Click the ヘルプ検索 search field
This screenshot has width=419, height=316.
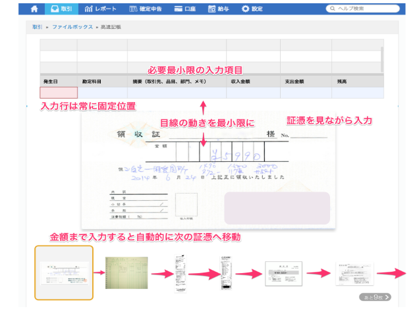tap(366, 9)
